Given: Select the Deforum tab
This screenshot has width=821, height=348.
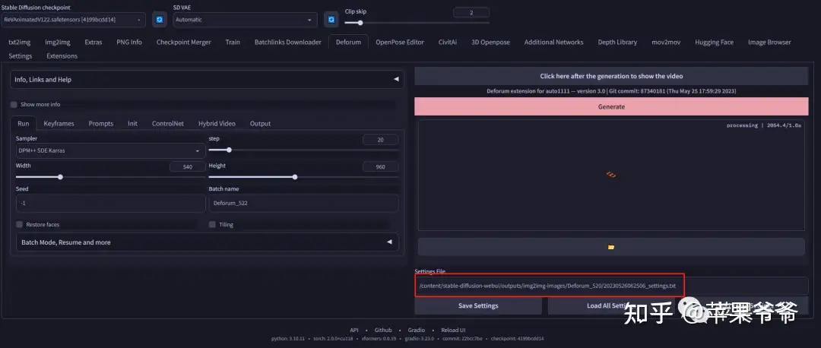Looking at the screenshot, I should [348, 43].
